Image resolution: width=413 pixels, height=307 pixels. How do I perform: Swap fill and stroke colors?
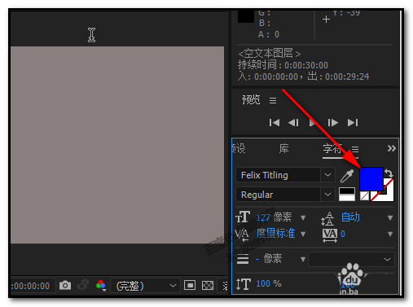(x=389, y=173)
